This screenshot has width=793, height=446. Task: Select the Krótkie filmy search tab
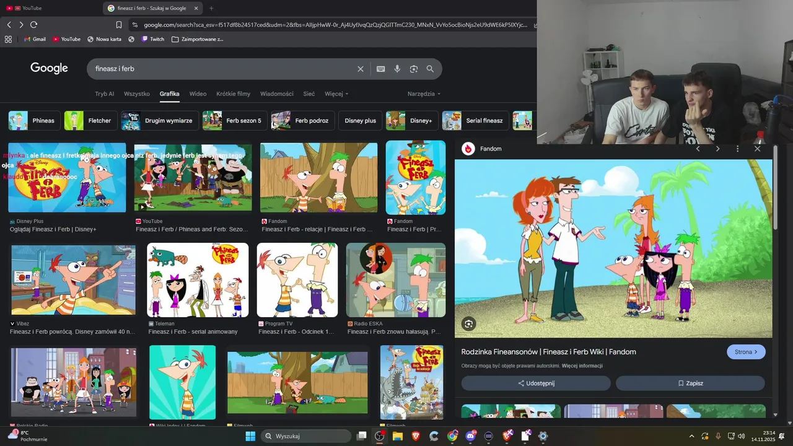click(x=233, y=94)
